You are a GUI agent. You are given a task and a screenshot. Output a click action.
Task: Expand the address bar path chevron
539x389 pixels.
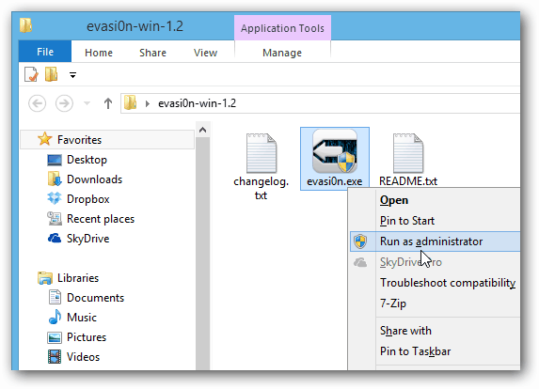(x=148, y=103)
